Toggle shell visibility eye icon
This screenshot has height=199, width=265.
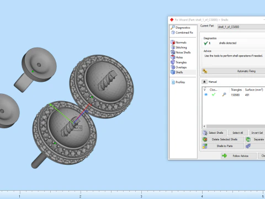coord(206,95)
